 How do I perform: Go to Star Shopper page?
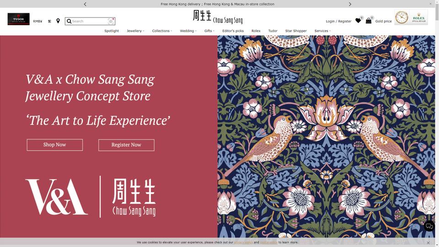pos(296,31)
